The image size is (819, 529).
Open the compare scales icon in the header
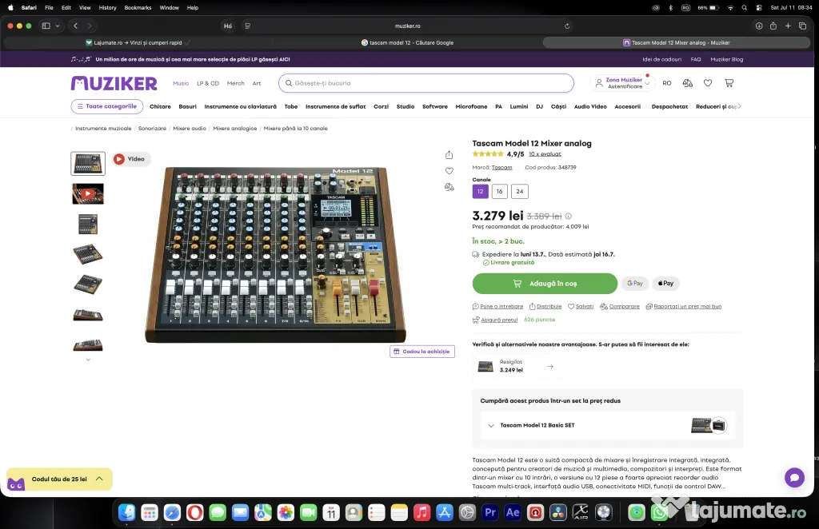click(687, 83)
